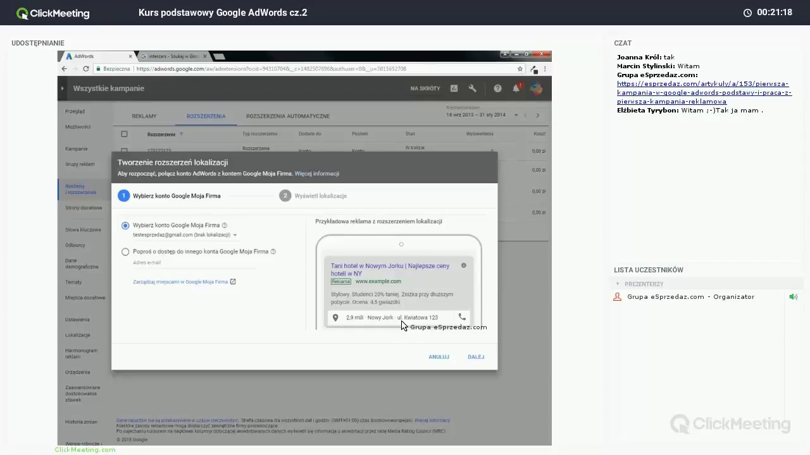This screenshot has width=810, height=455.
Task: Close the intercars search browser tab
Action: coord(206,56)
